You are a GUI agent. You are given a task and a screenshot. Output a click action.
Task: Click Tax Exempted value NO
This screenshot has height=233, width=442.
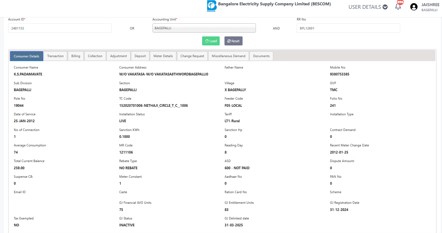pos(17,225)
